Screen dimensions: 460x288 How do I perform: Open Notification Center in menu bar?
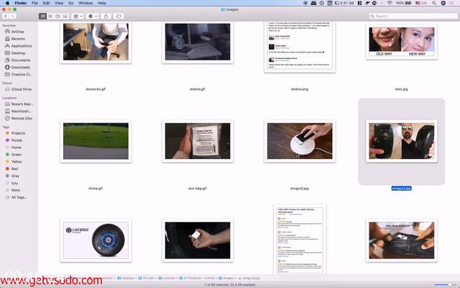tap(452, 3)
